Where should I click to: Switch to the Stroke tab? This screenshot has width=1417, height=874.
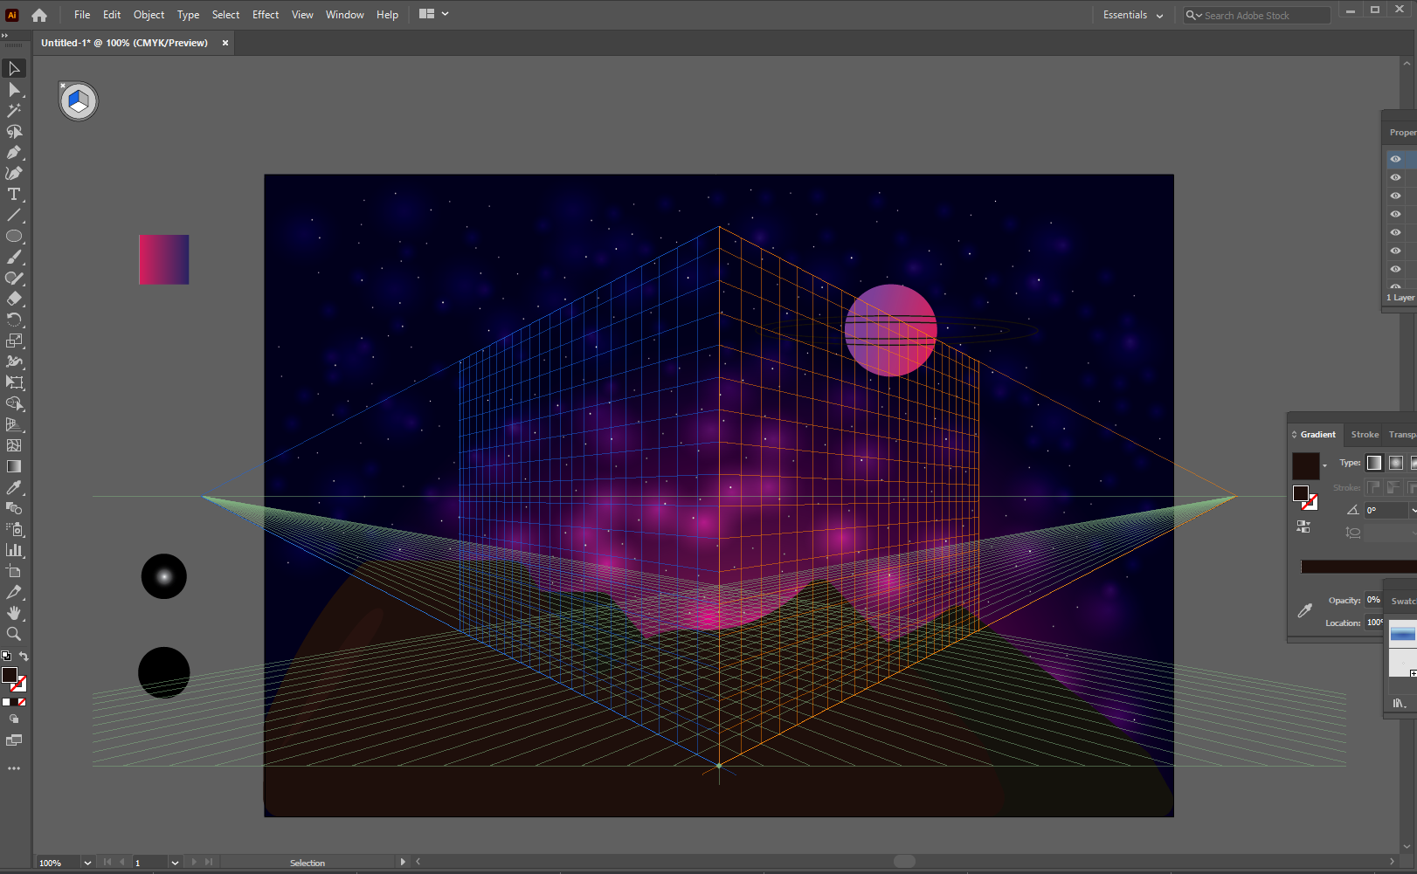[x=1364, y=434]
